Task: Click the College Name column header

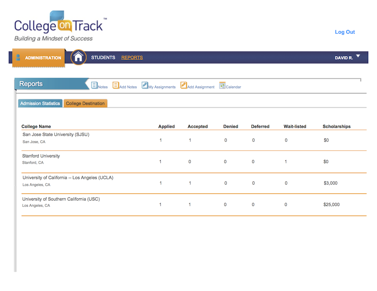Action: pos(36,126)
